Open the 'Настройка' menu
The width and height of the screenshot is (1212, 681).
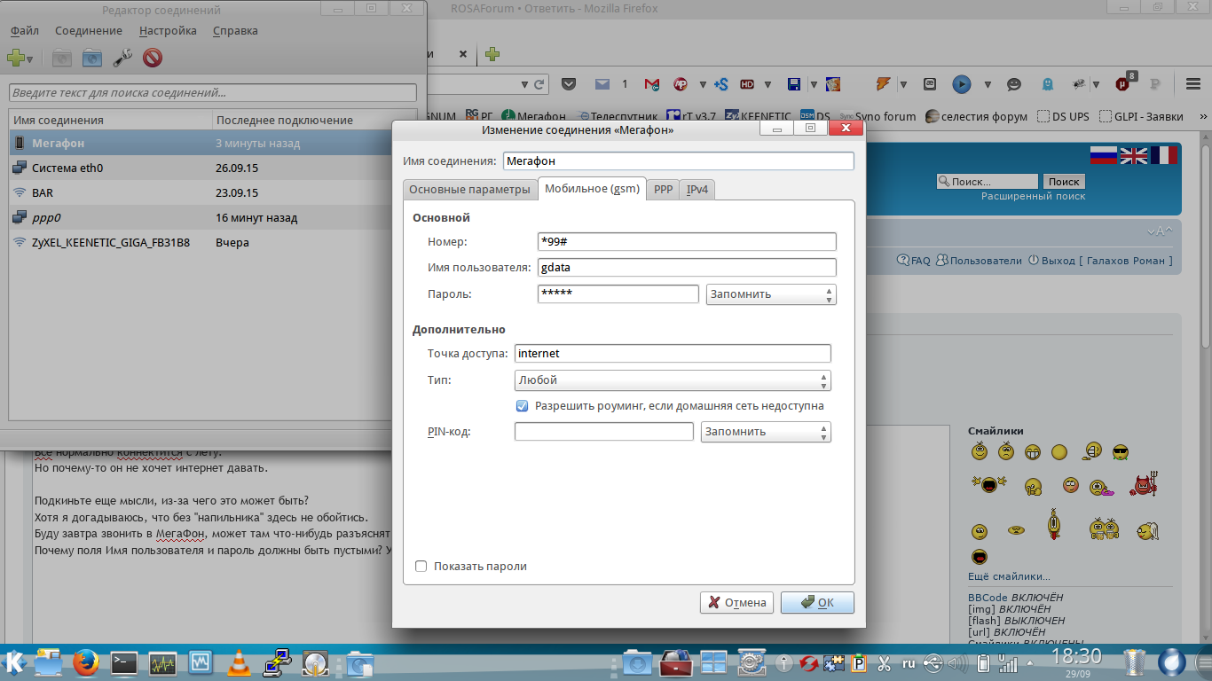click(168, 30)
